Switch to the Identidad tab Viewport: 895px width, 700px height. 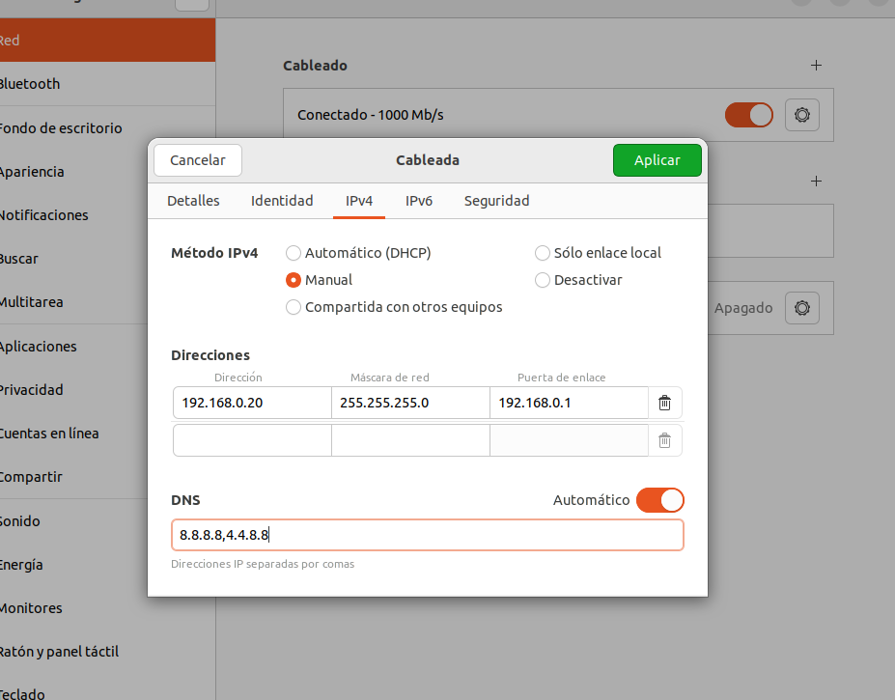tap(282, 201)
